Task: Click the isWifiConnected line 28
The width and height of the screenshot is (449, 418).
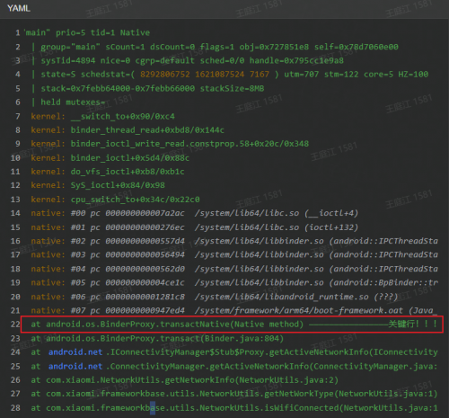Action: [234, 408]
